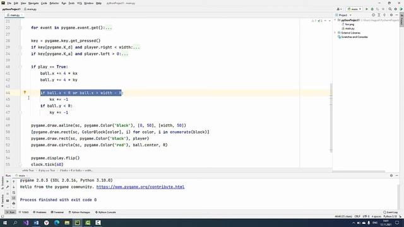
Task: Open the pygame contribute link in console
Action: (x=140, y=187)
